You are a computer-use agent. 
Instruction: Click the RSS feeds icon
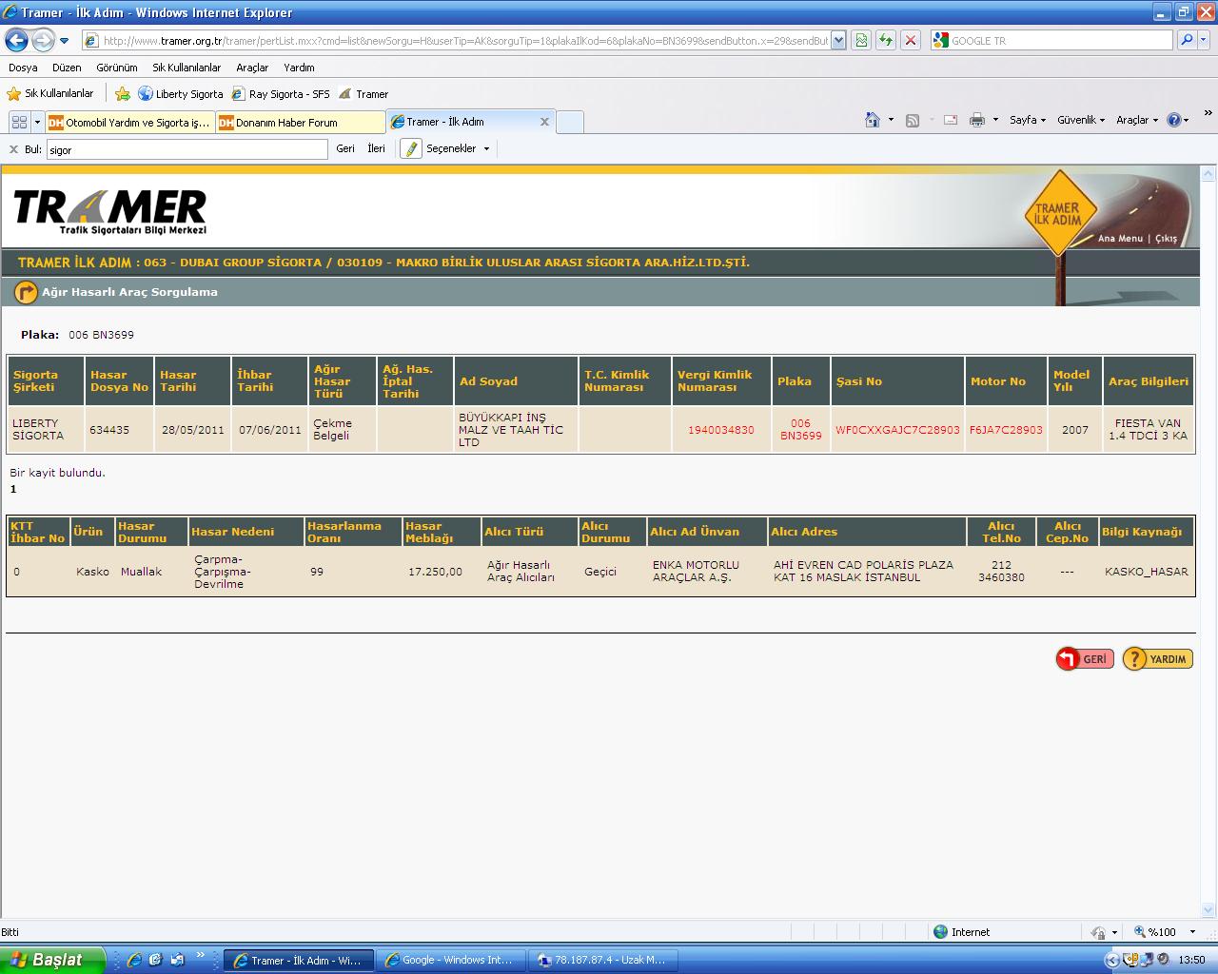[x=912, y=120]
